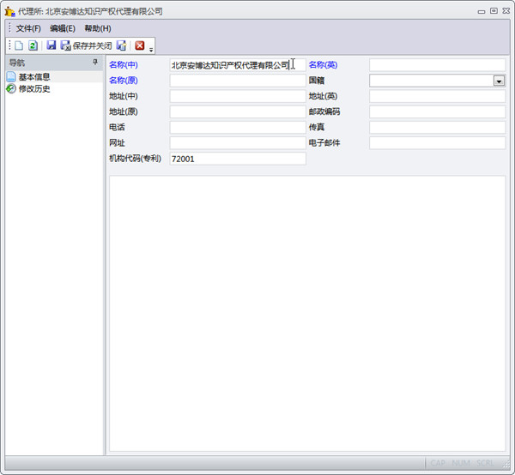Focus the 网址 input field
The width and height of the screenshot is (515, 475).
(x=238, y=143)
